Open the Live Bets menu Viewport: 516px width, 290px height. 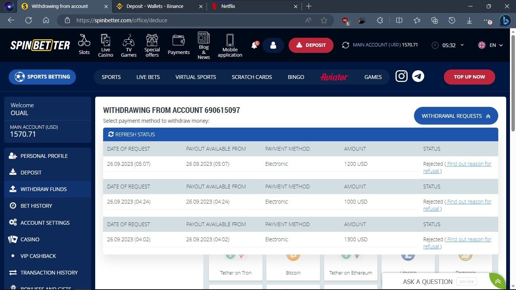[x=148, y=77]
